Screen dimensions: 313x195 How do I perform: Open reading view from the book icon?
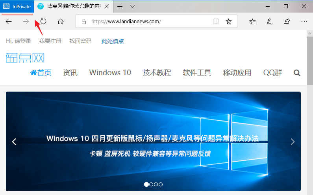(x=216, y=21)
